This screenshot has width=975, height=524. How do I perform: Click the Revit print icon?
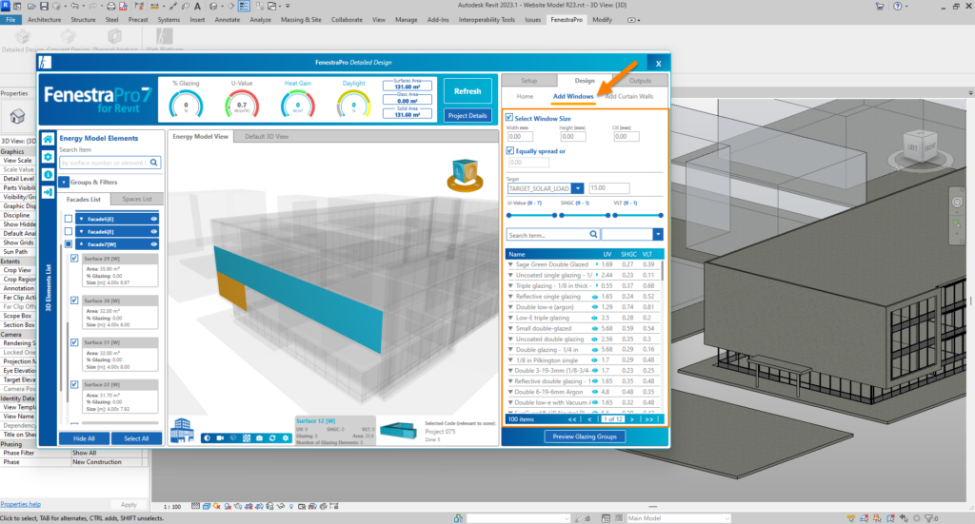111,7
